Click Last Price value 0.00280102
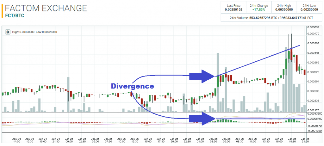 point(234,9)
